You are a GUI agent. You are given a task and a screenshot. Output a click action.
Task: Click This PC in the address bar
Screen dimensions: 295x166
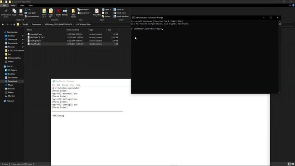(x=25, y=24)
